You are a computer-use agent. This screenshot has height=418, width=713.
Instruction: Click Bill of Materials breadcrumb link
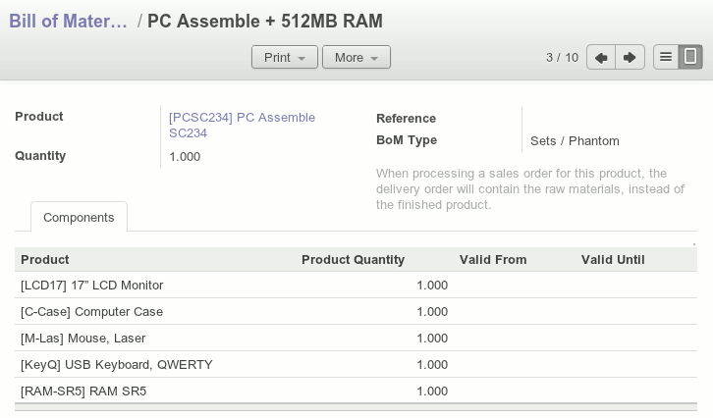coord(69,21)
